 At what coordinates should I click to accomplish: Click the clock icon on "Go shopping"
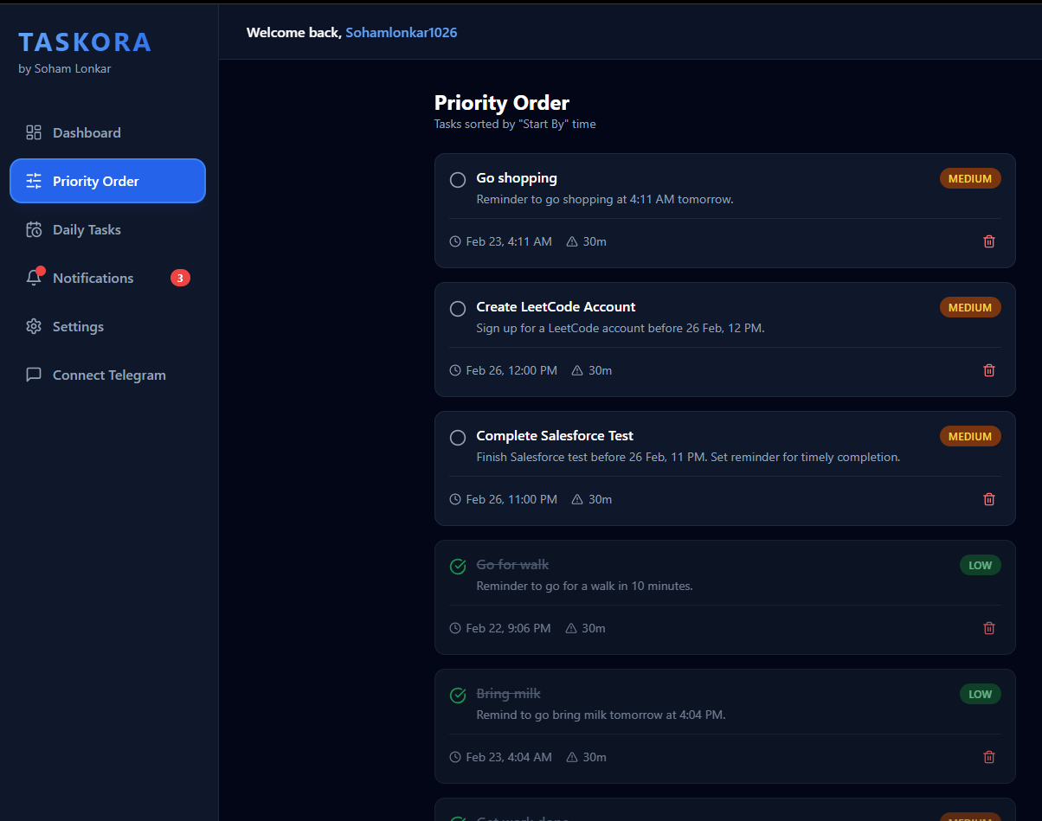point(454,241)
